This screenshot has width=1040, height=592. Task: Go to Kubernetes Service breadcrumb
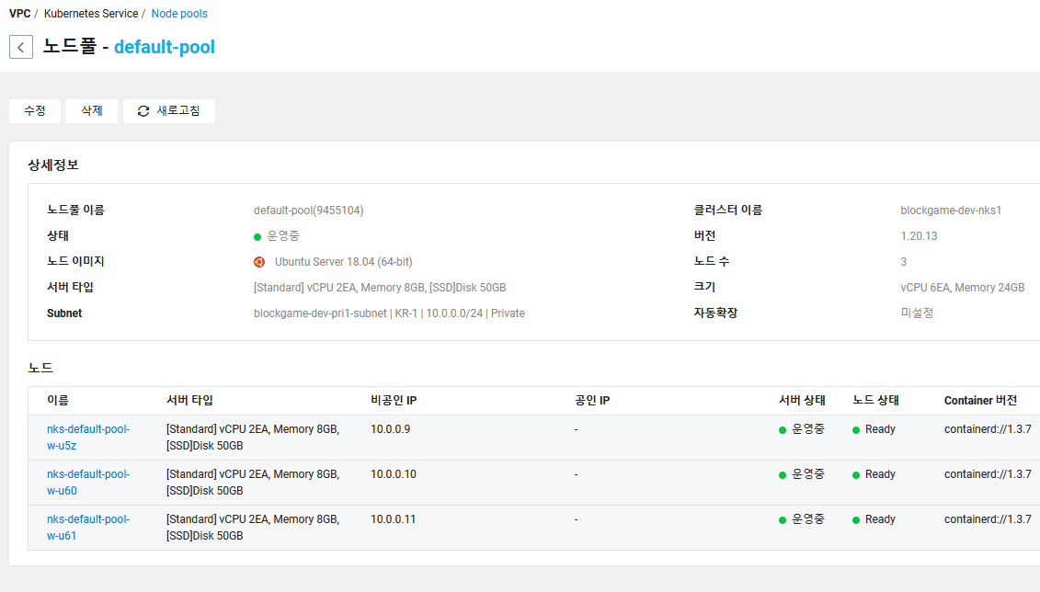pos(91,13)
